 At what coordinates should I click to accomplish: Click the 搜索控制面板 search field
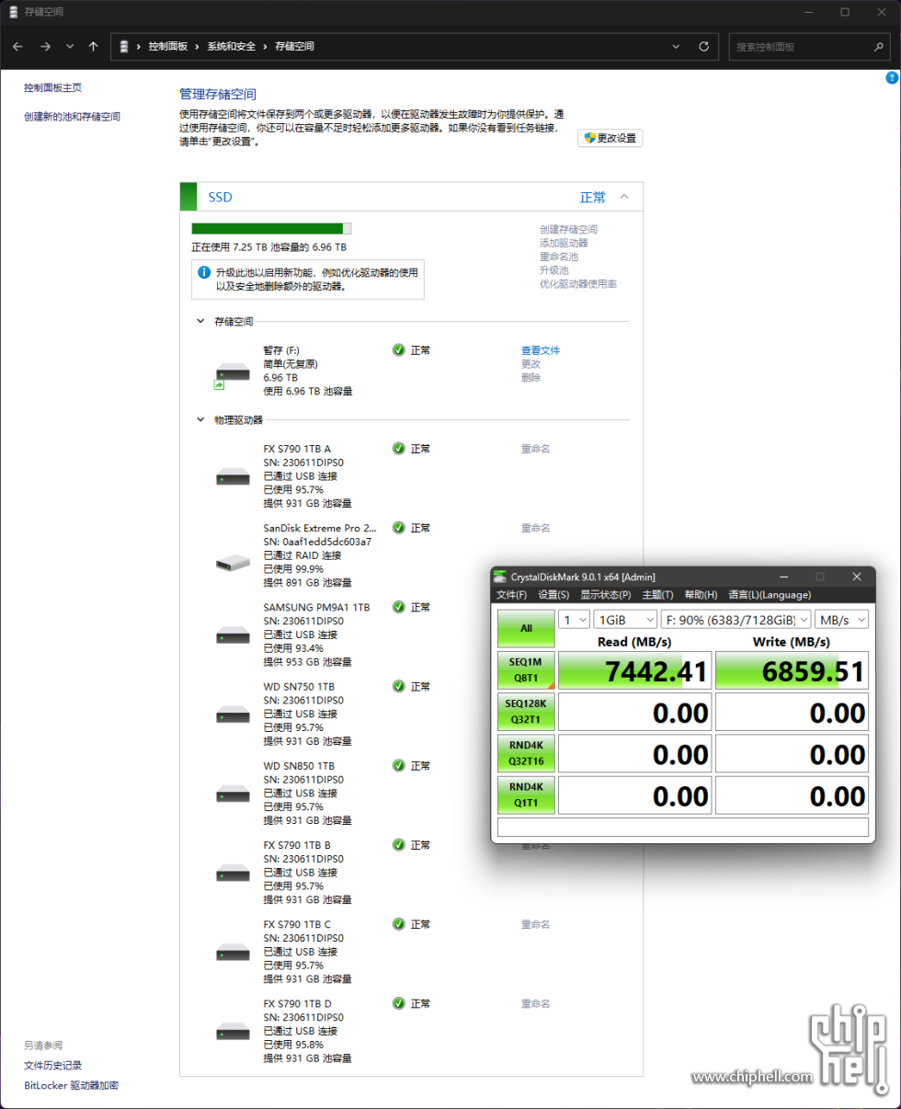800,46
